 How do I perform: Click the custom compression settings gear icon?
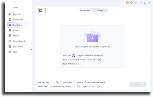(x=57, y=82)
